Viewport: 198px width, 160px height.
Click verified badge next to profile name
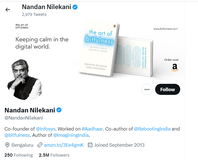[x=59, y=110]
